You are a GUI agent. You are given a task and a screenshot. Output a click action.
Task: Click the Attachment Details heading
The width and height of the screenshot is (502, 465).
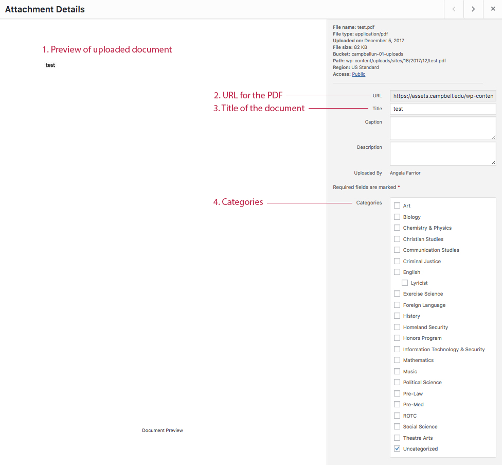coord(45,9)
